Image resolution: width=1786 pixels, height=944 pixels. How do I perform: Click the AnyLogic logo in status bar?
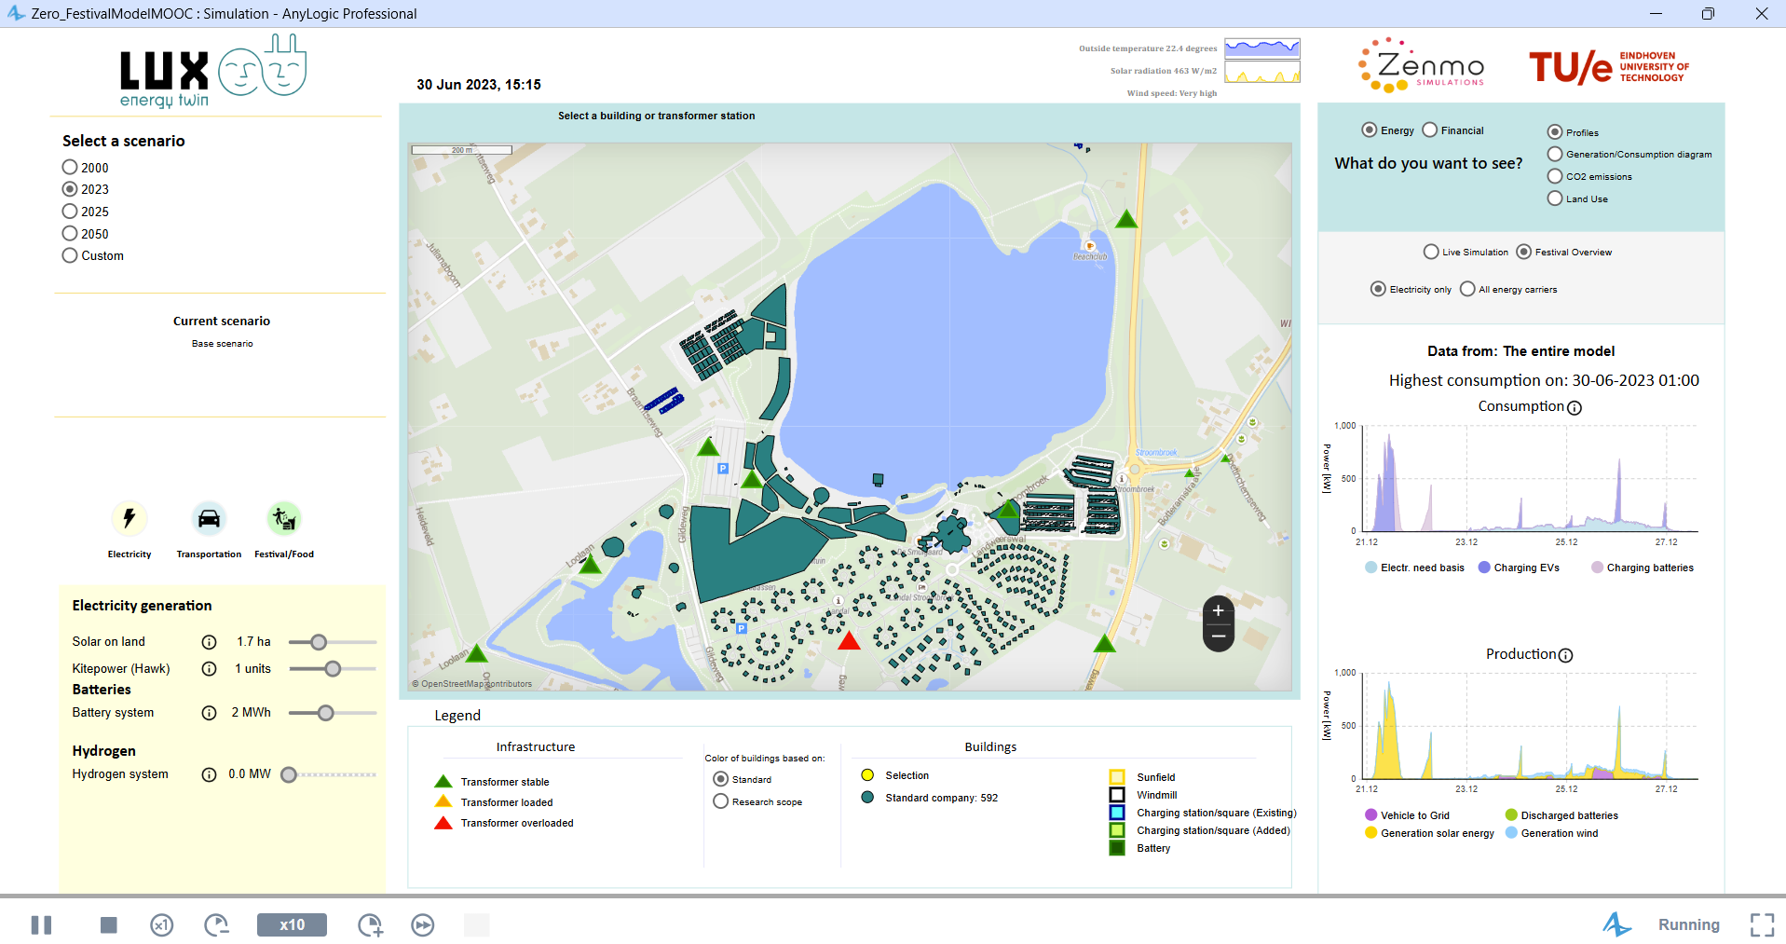(1616, 924)
